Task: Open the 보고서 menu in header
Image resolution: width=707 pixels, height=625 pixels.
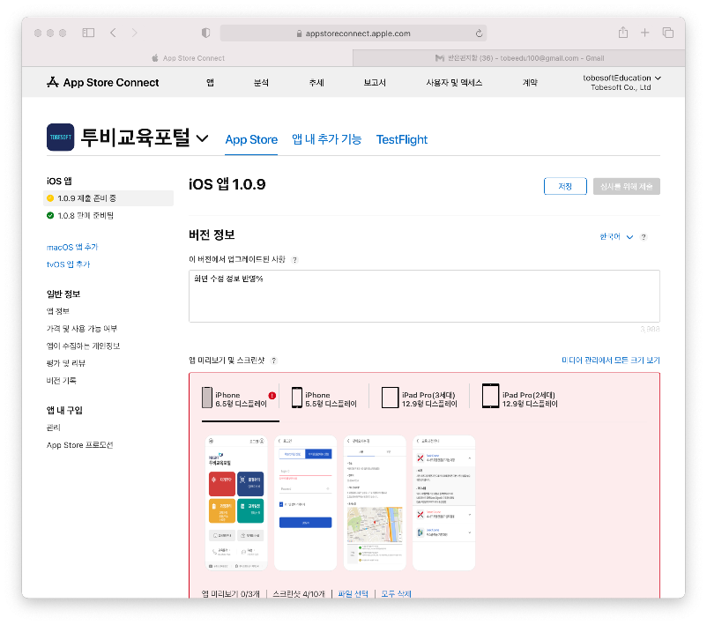Action: click(375, 83)
